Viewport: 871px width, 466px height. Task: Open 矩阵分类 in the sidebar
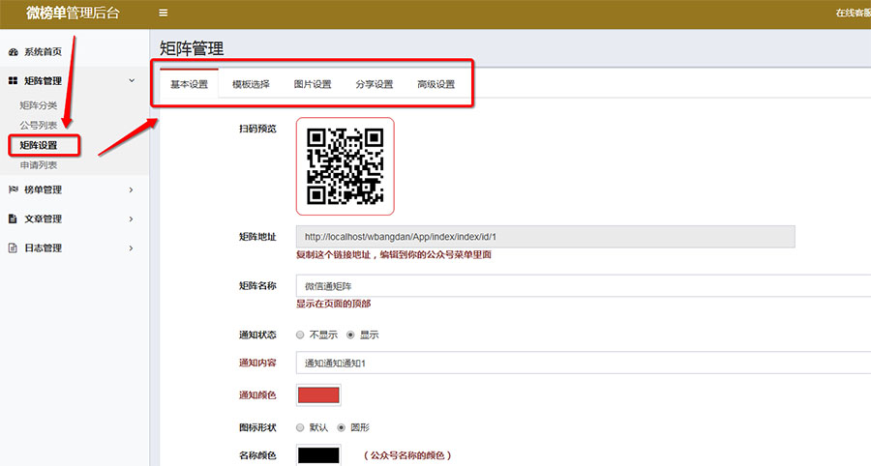tap(39, 105)
